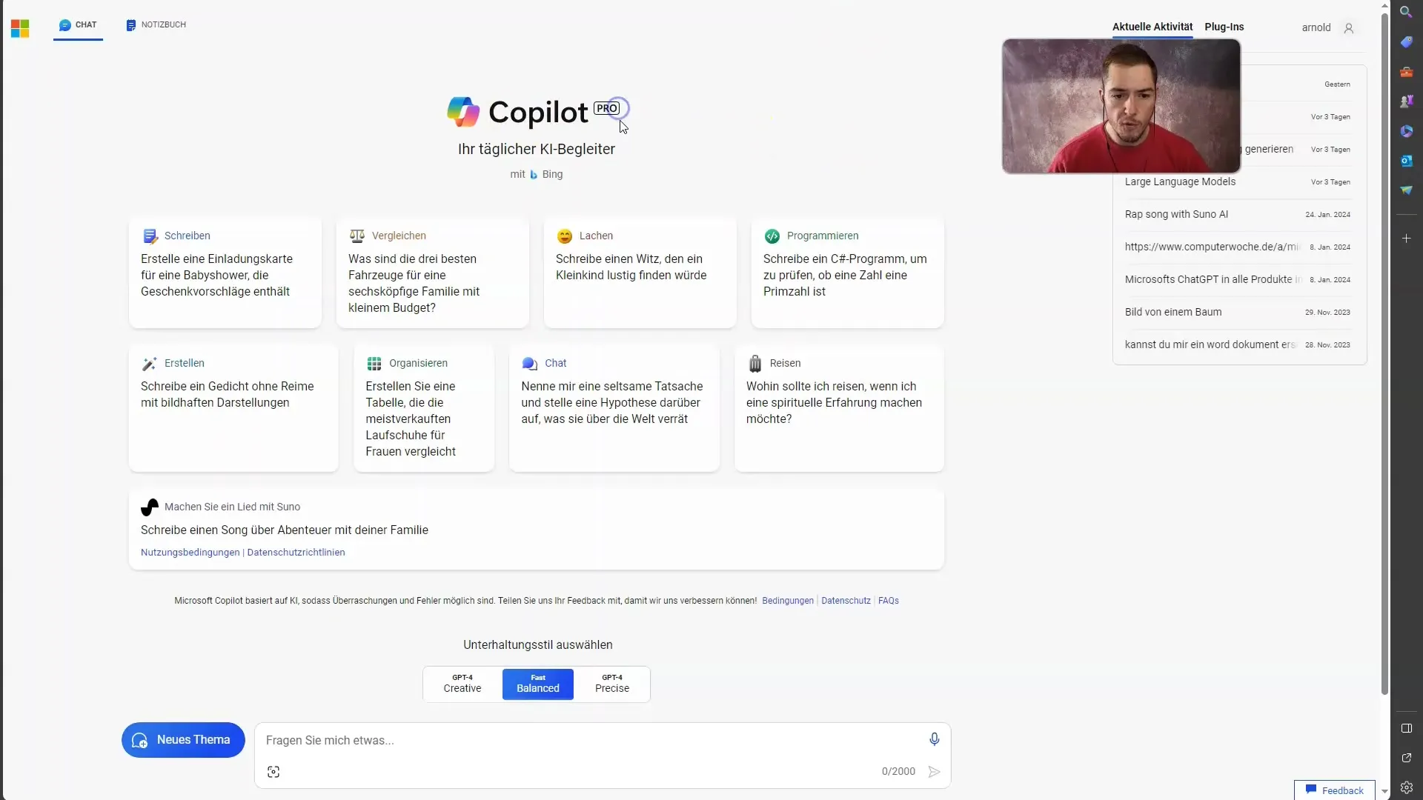
Task: Select the microphone input icon
Action: 935,739
